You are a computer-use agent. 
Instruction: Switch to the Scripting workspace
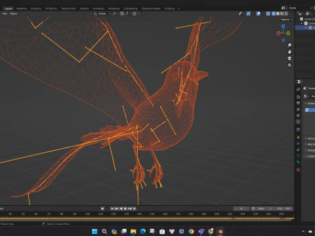tap(169, 9)
